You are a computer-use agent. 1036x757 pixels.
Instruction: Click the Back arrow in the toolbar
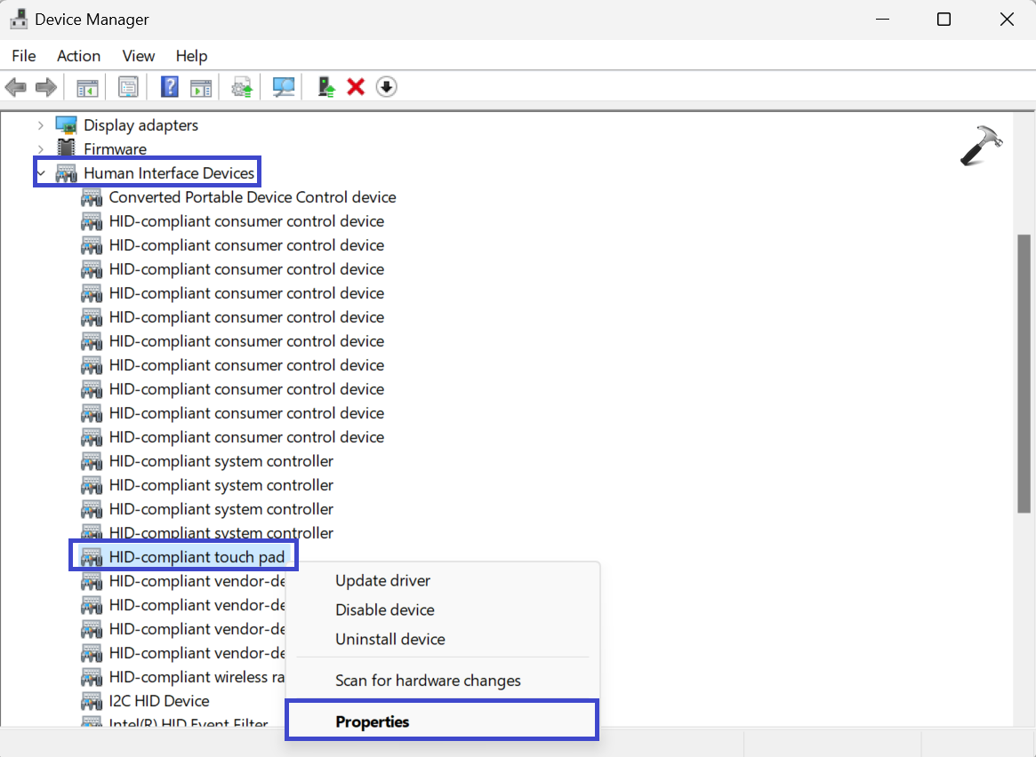pos(16,87)
